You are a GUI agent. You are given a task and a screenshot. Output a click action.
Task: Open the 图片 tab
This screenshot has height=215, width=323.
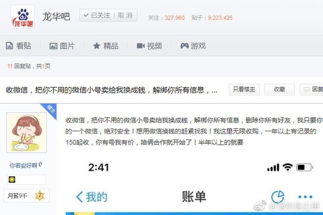(62, 46)
